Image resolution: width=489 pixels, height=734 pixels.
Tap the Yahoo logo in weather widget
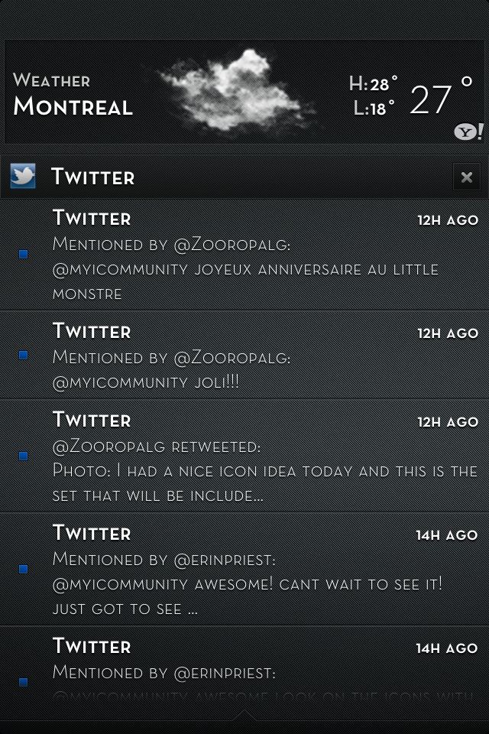pyautogui.click(x=468, y=132)
